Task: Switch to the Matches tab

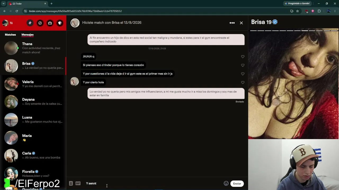Action: click(x=10, y=35)
